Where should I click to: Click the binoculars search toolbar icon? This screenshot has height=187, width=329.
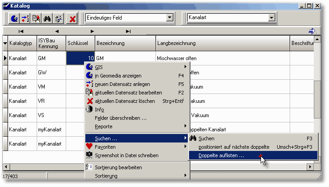point(47,19)
